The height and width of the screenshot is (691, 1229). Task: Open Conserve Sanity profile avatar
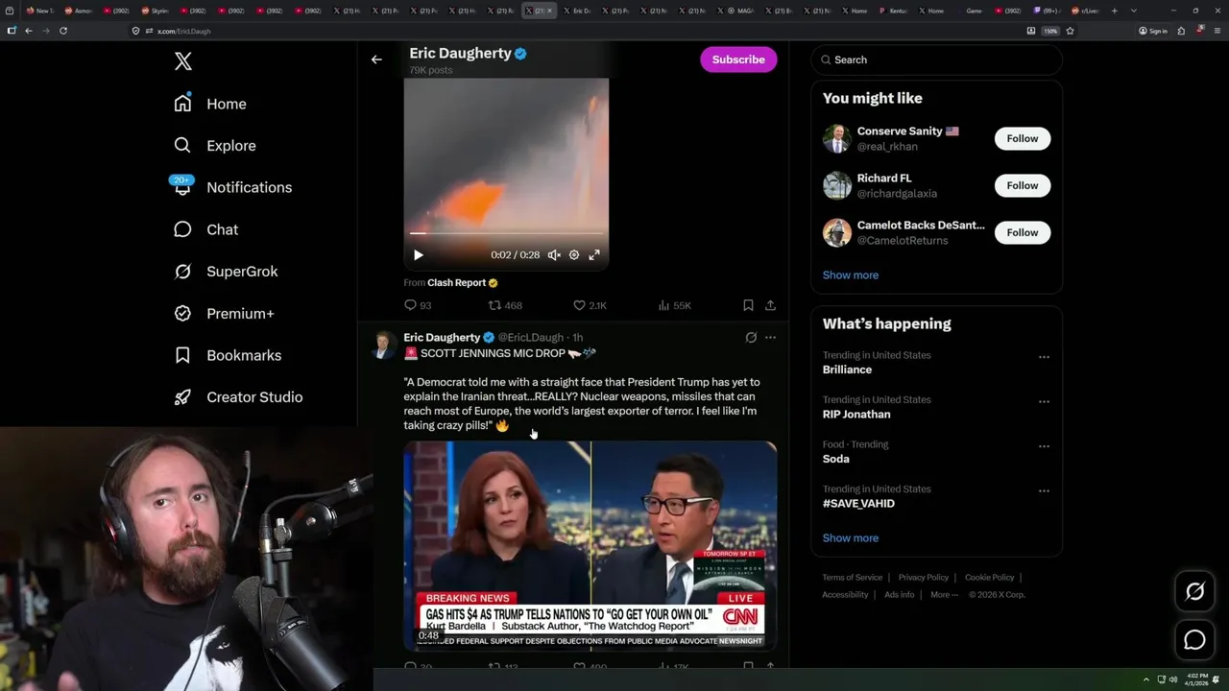(x=837, y=138)
